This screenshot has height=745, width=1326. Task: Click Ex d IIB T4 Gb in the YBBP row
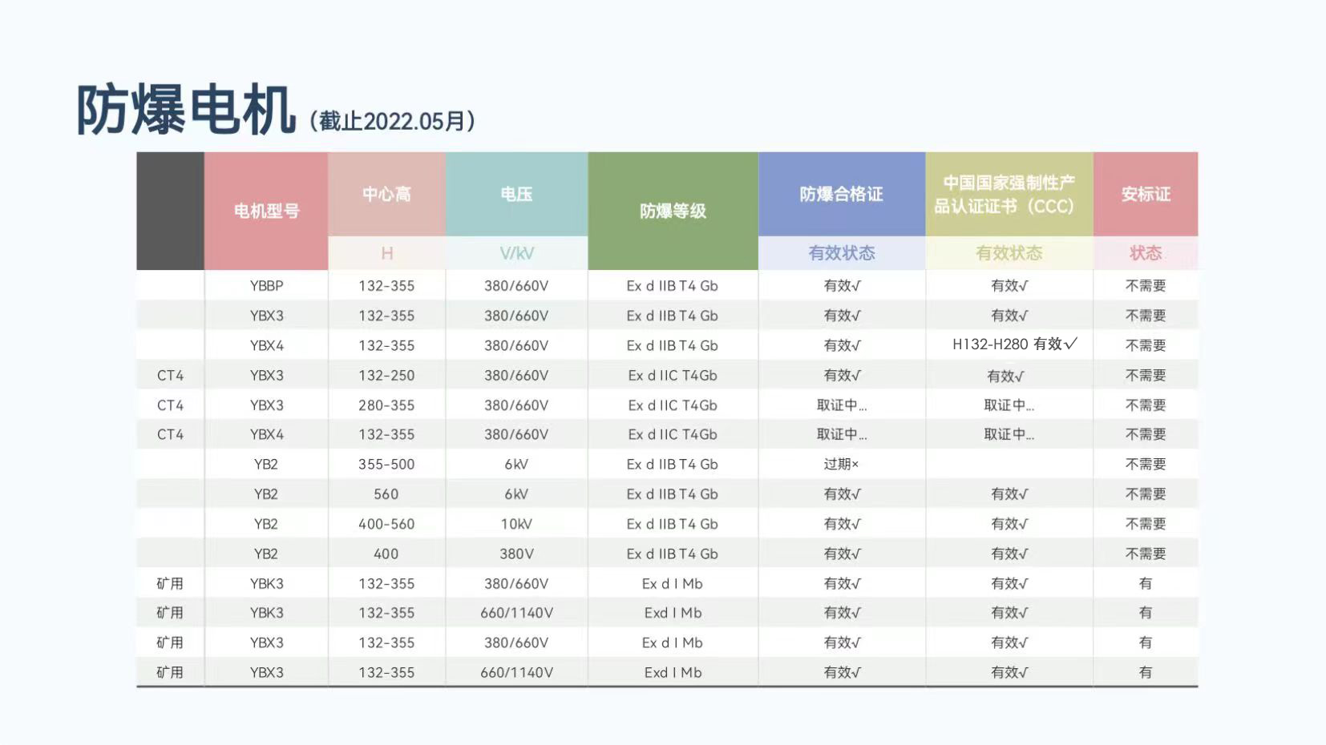pos(673,286)
